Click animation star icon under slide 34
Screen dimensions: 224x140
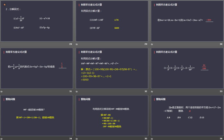[2, 139]
